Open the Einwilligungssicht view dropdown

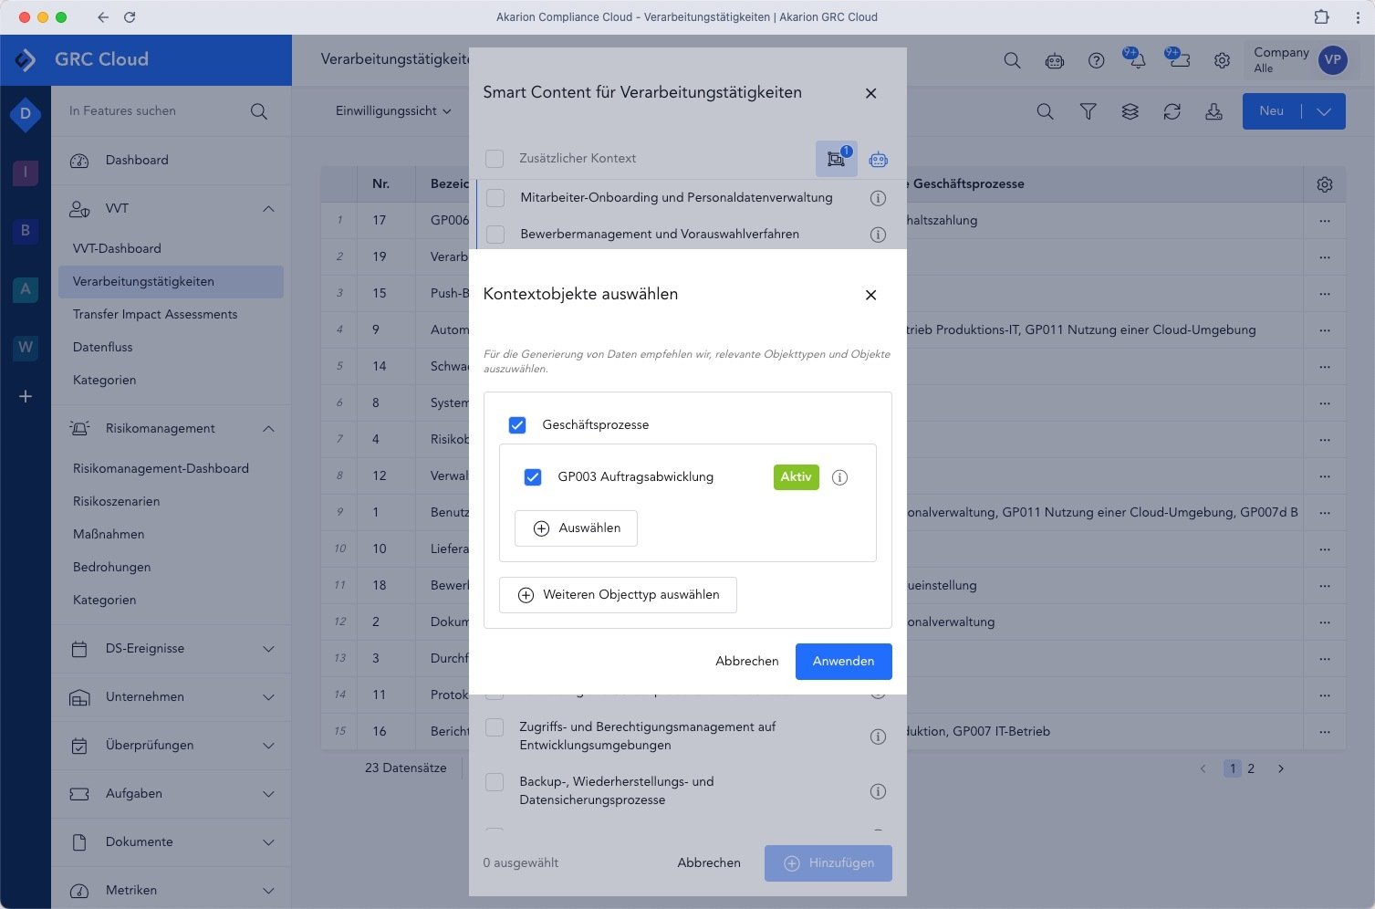pos(393,111)
